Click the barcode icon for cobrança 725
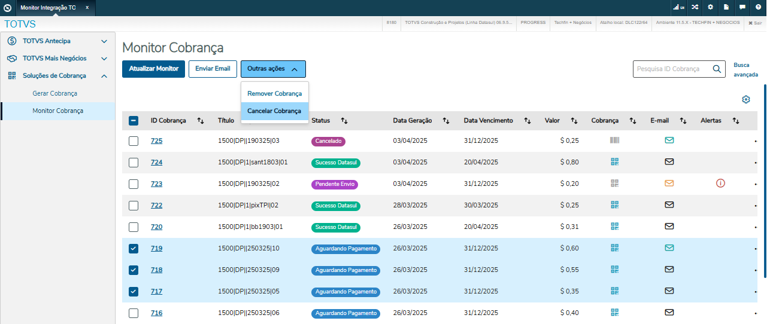770x324 pixels. (x=614, y=140)
